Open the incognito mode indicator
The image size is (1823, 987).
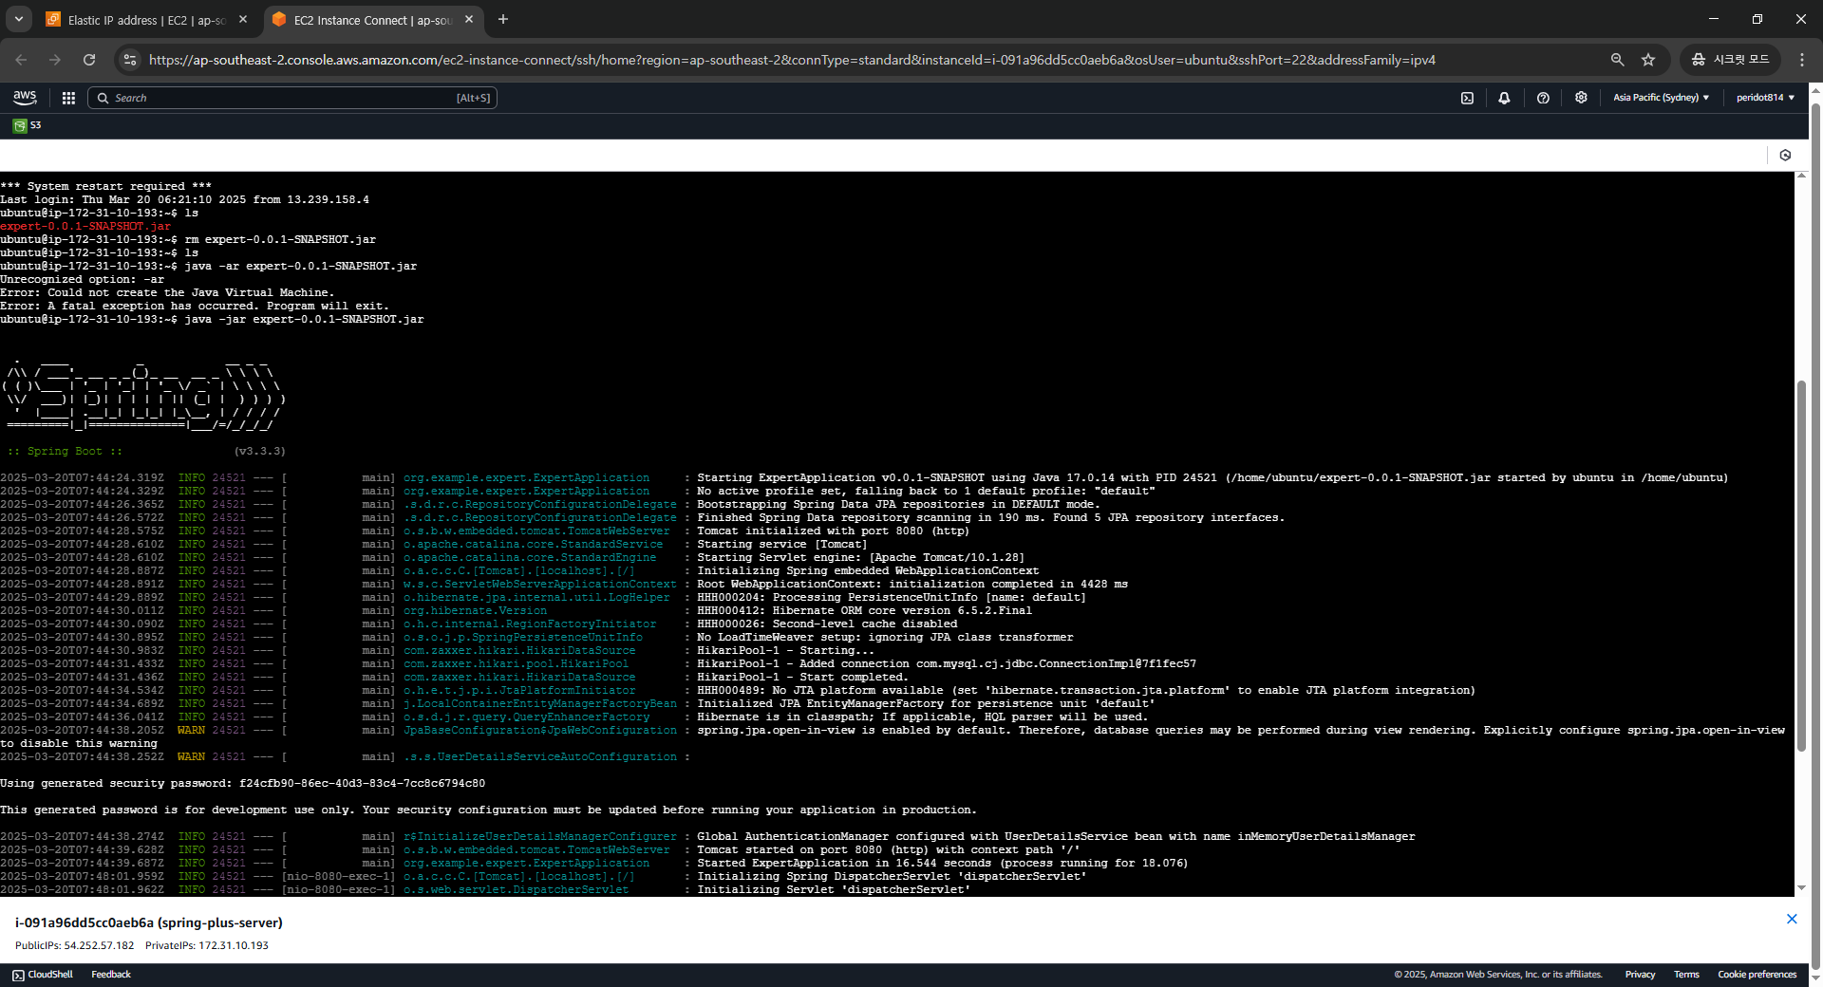point(1730,60)
